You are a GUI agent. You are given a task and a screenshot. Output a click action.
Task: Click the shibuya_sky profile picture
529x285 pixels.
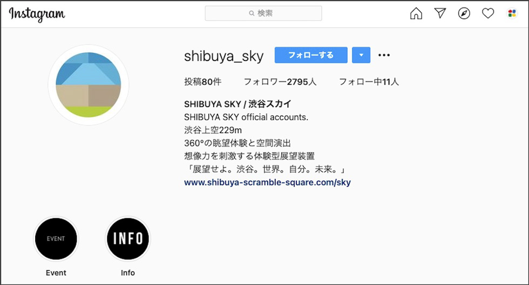tap(89, 85)
